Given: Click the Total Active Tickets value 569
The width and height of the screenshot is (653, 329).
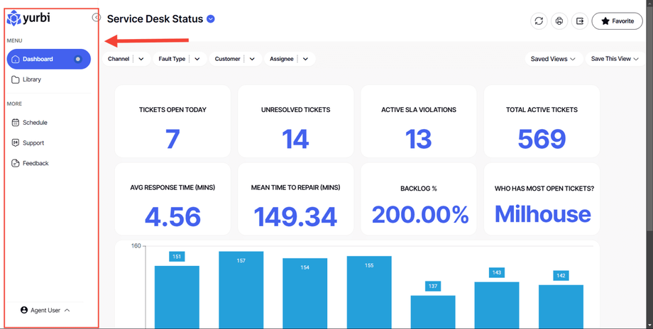Looking at the screenshot, I should (542, 139).
